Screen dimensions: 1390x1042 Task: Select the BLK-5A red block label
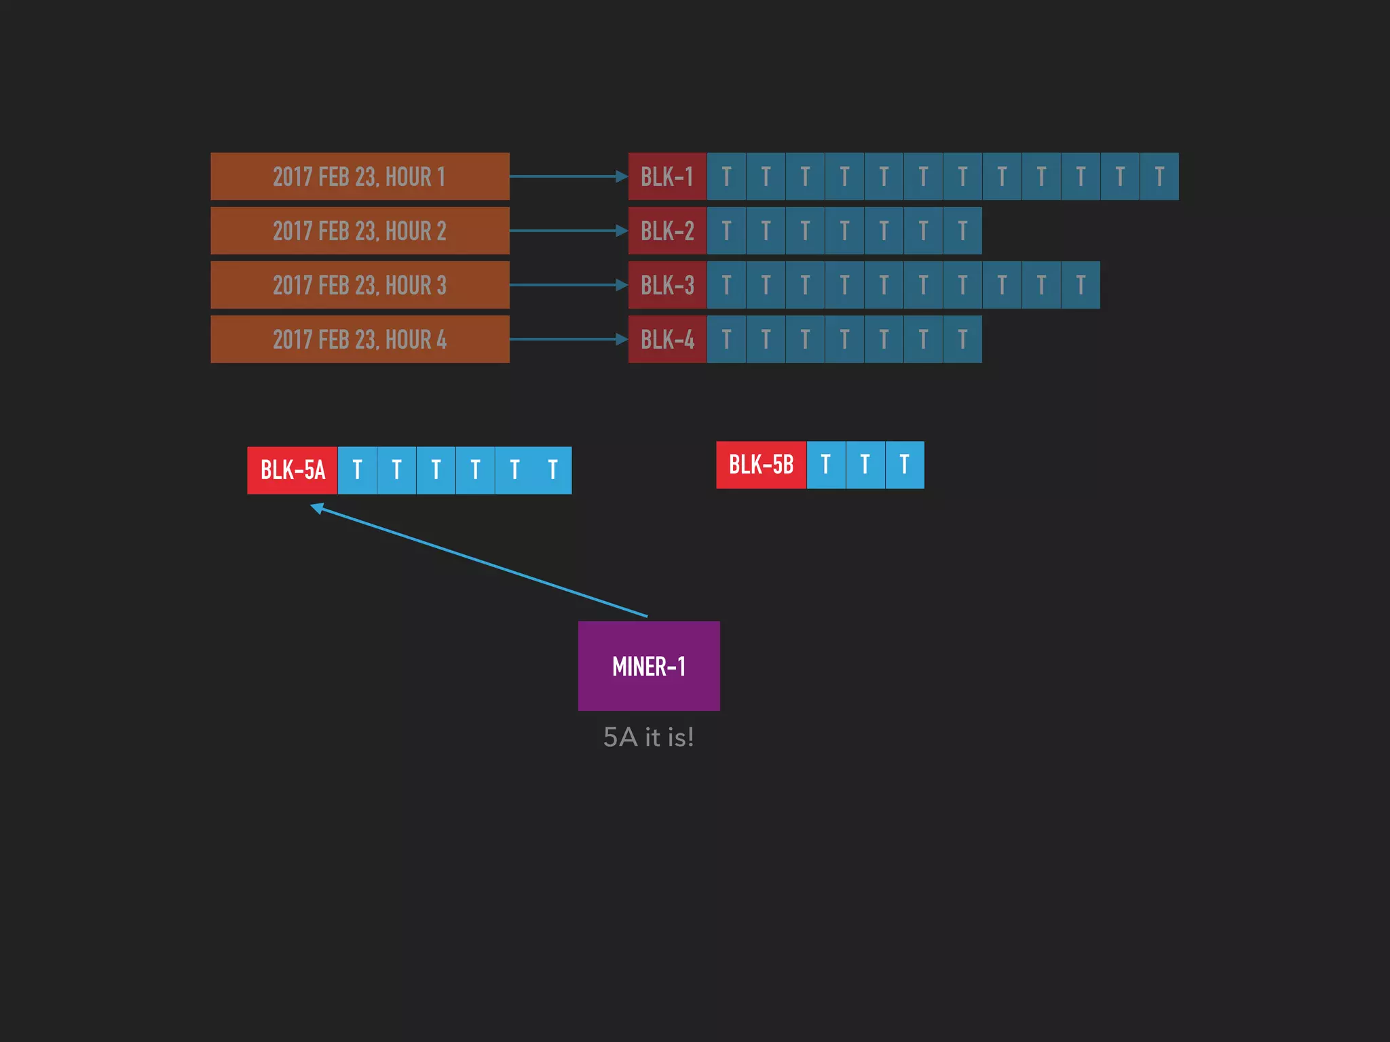(x=293, y=470)
